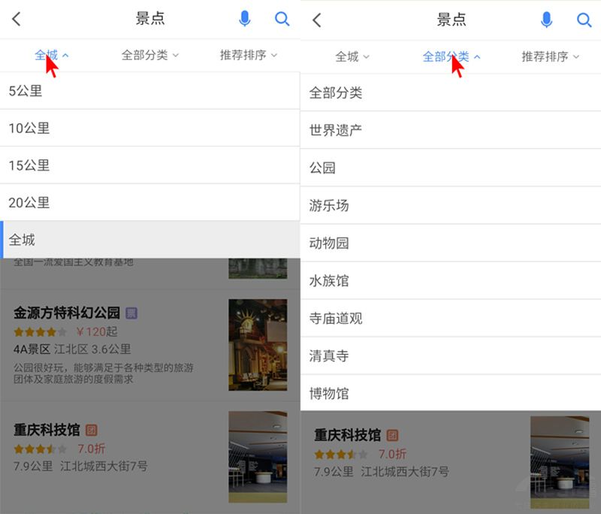Expand the 推荐排序 dropdown in the right screen
Image resolution: width=601 pixels, height=514 pixels.
(551, 56)
